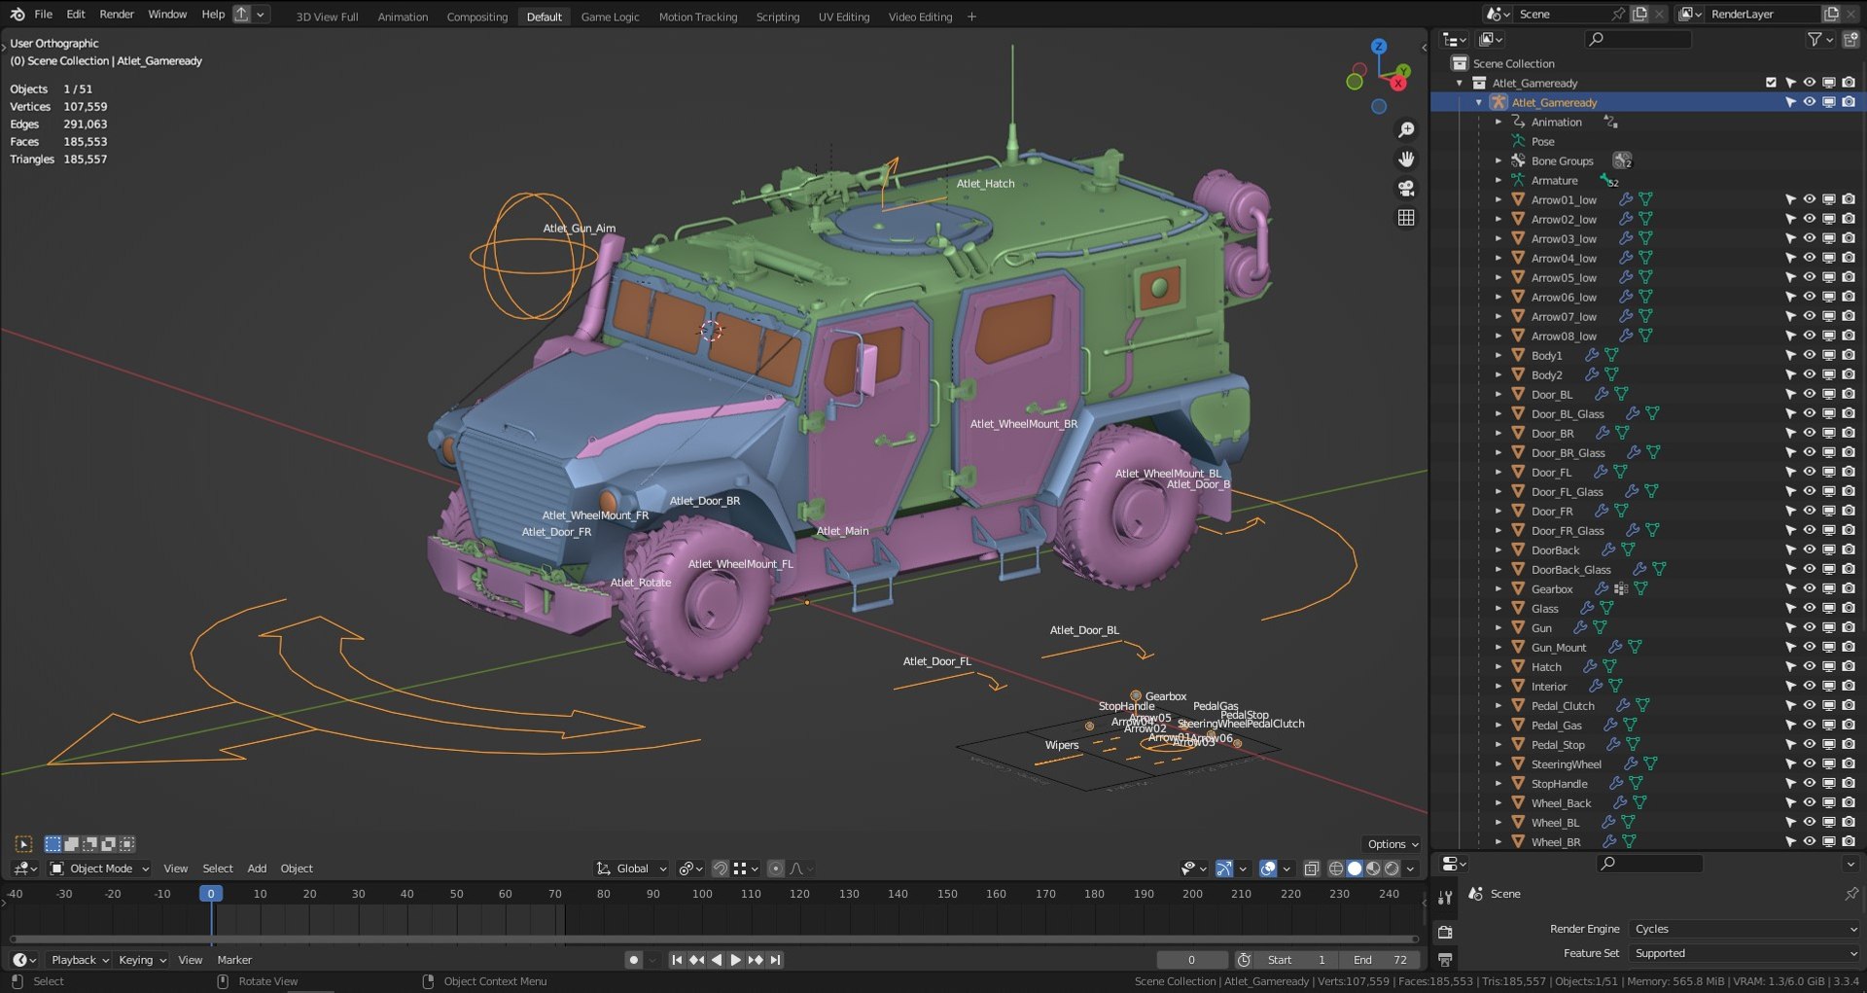The width and height of the screenshot is (1867, 993).
Task: Open the Options dropdown in viewport
Action: (x=1391, y=844)
